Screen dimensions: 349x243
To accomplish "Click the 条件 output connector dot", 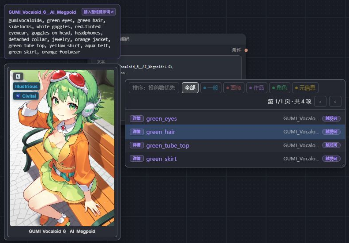I will coord(246,50).
